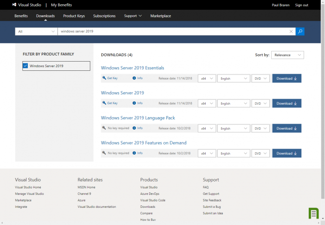The width and height of the screenshot is (325, 225).
Task: Click the info icon for Features on Demand
Action: [x=134, y=153]
